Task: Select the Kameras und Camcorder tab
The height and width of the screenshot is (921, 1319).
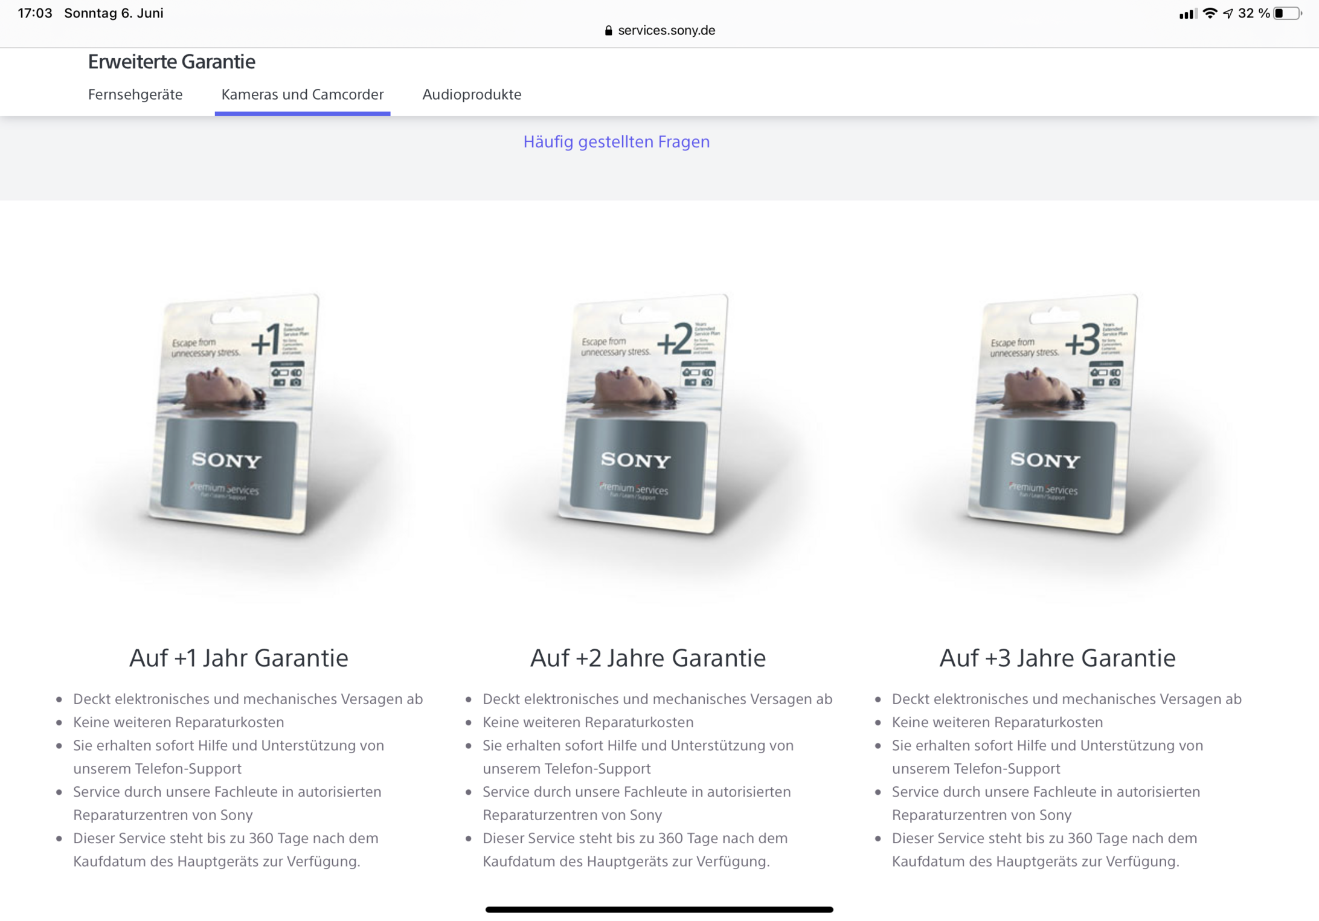Action: point(303,94)
